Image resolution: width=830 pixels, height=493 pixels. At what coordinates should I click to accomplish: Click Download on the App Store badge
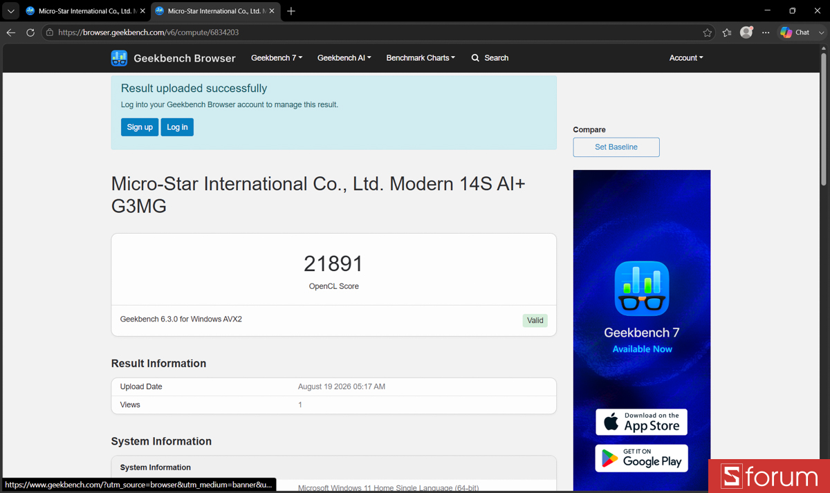642,422
